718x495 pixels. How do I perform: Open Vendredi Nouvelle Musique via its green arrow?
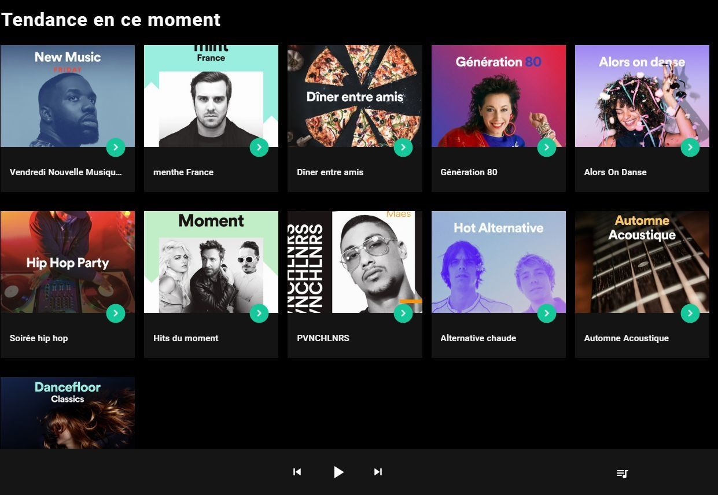click(x=116, y=147)
